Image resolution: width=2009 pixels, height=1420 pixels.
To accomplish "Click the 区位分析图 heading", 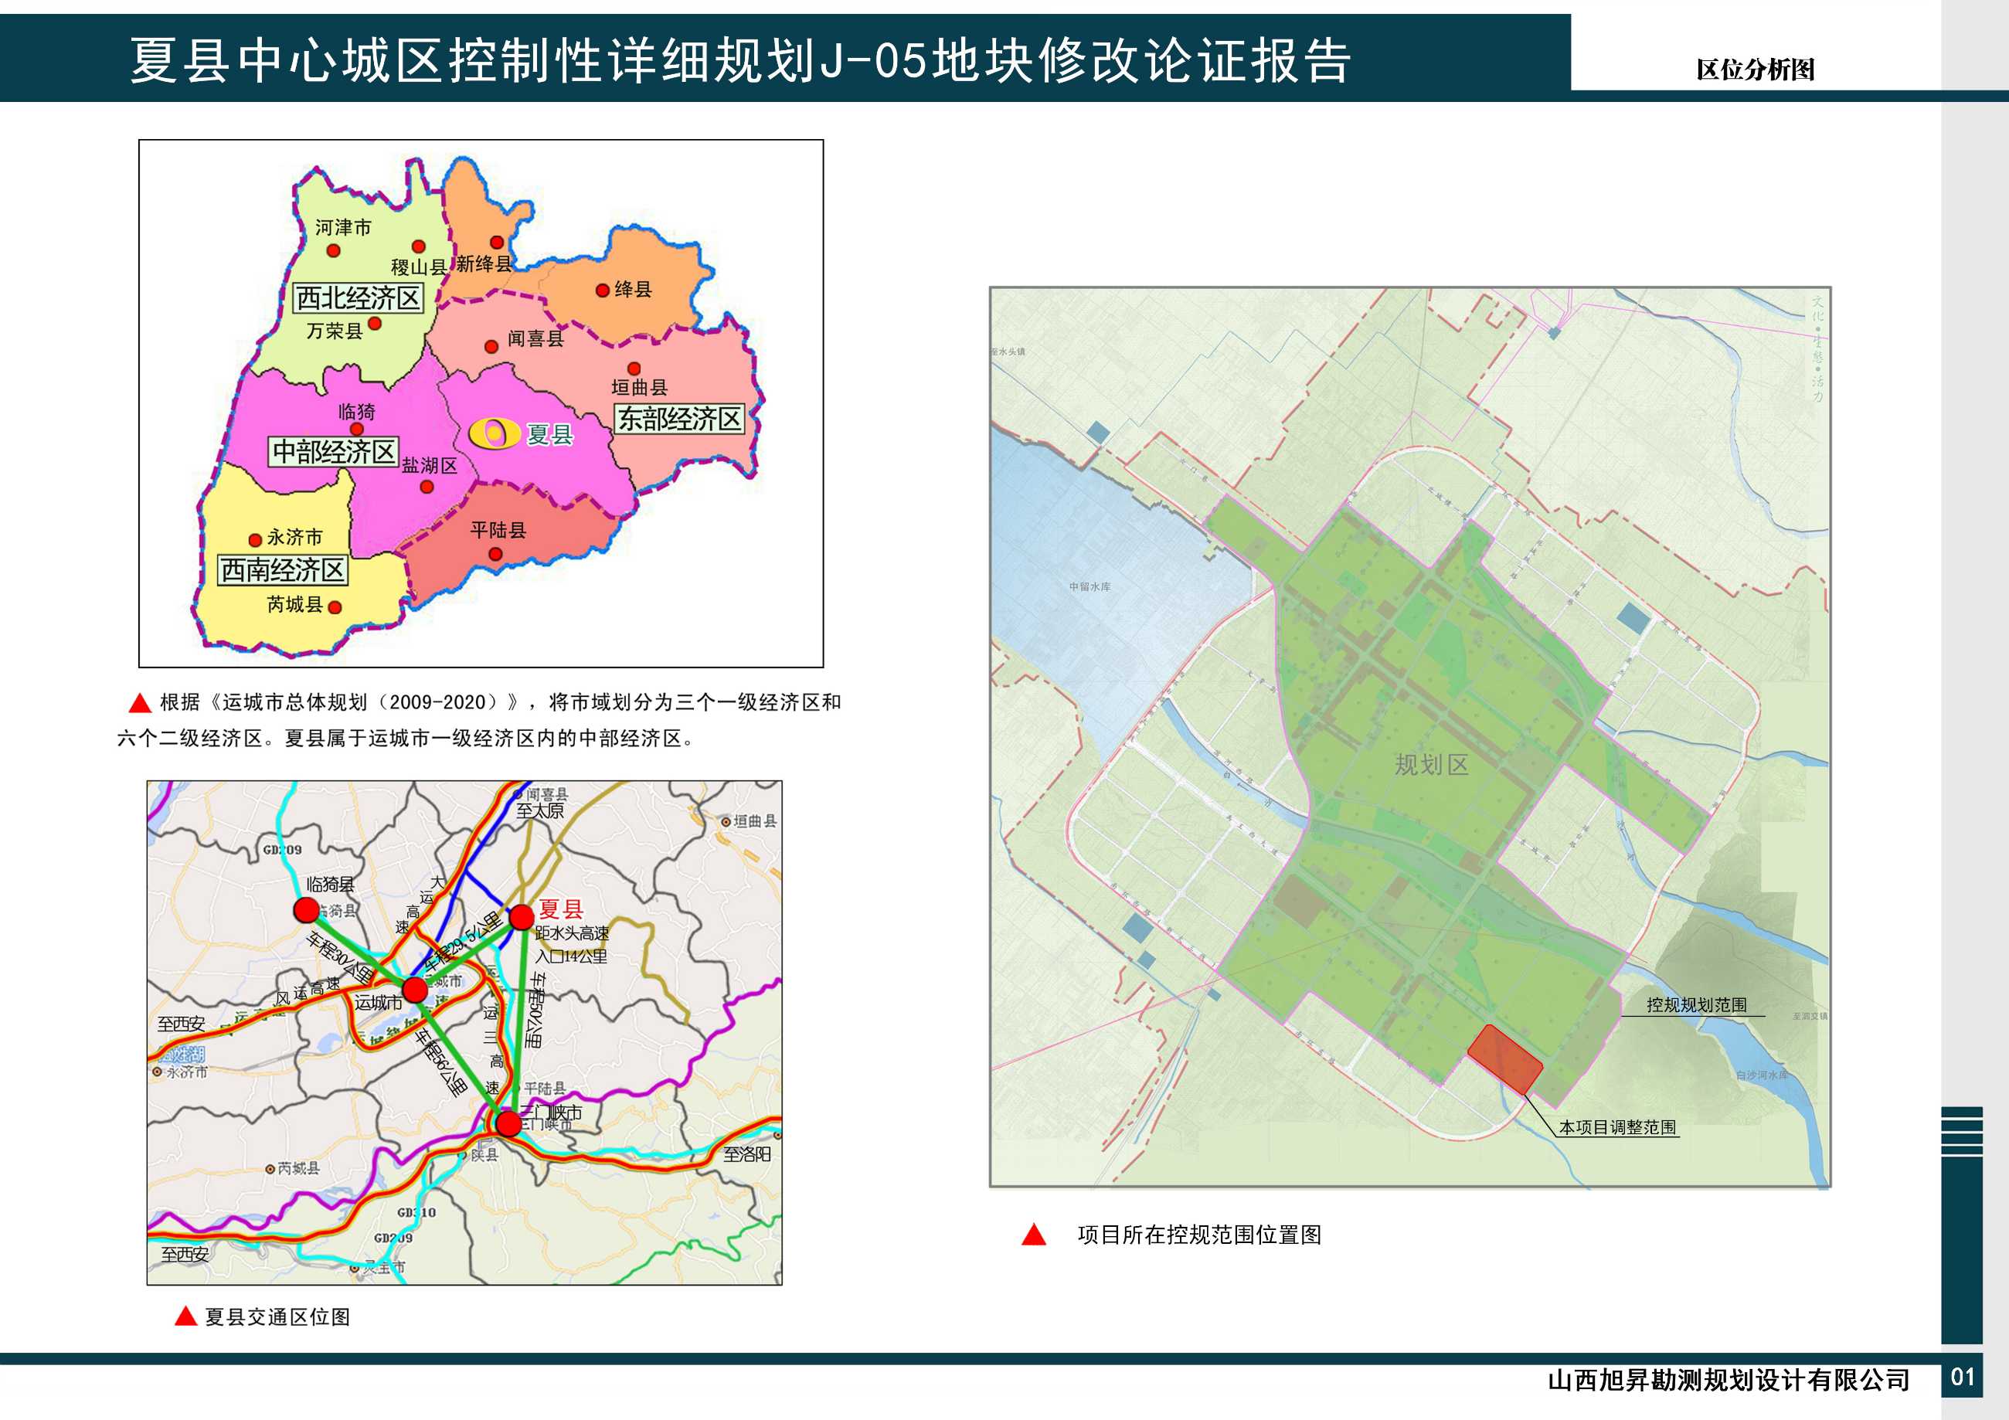I will click(x=1756, y=70).
